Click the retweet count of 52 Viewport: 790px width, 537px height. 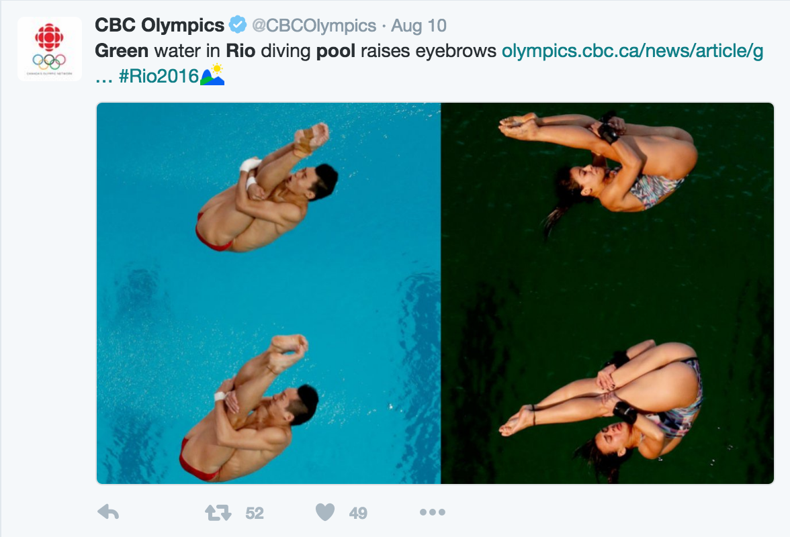tap(255, 514)
